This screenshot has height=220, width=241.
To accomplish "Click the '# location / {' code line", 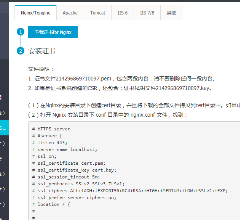I will click(51, 204).
